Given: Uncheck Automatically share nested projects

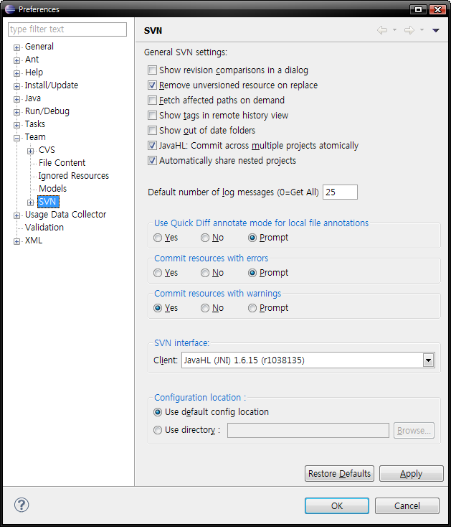Looking at the screenshot, I should tap(152, 161).
